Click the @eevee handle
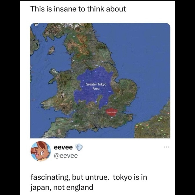 click(66, 156)
